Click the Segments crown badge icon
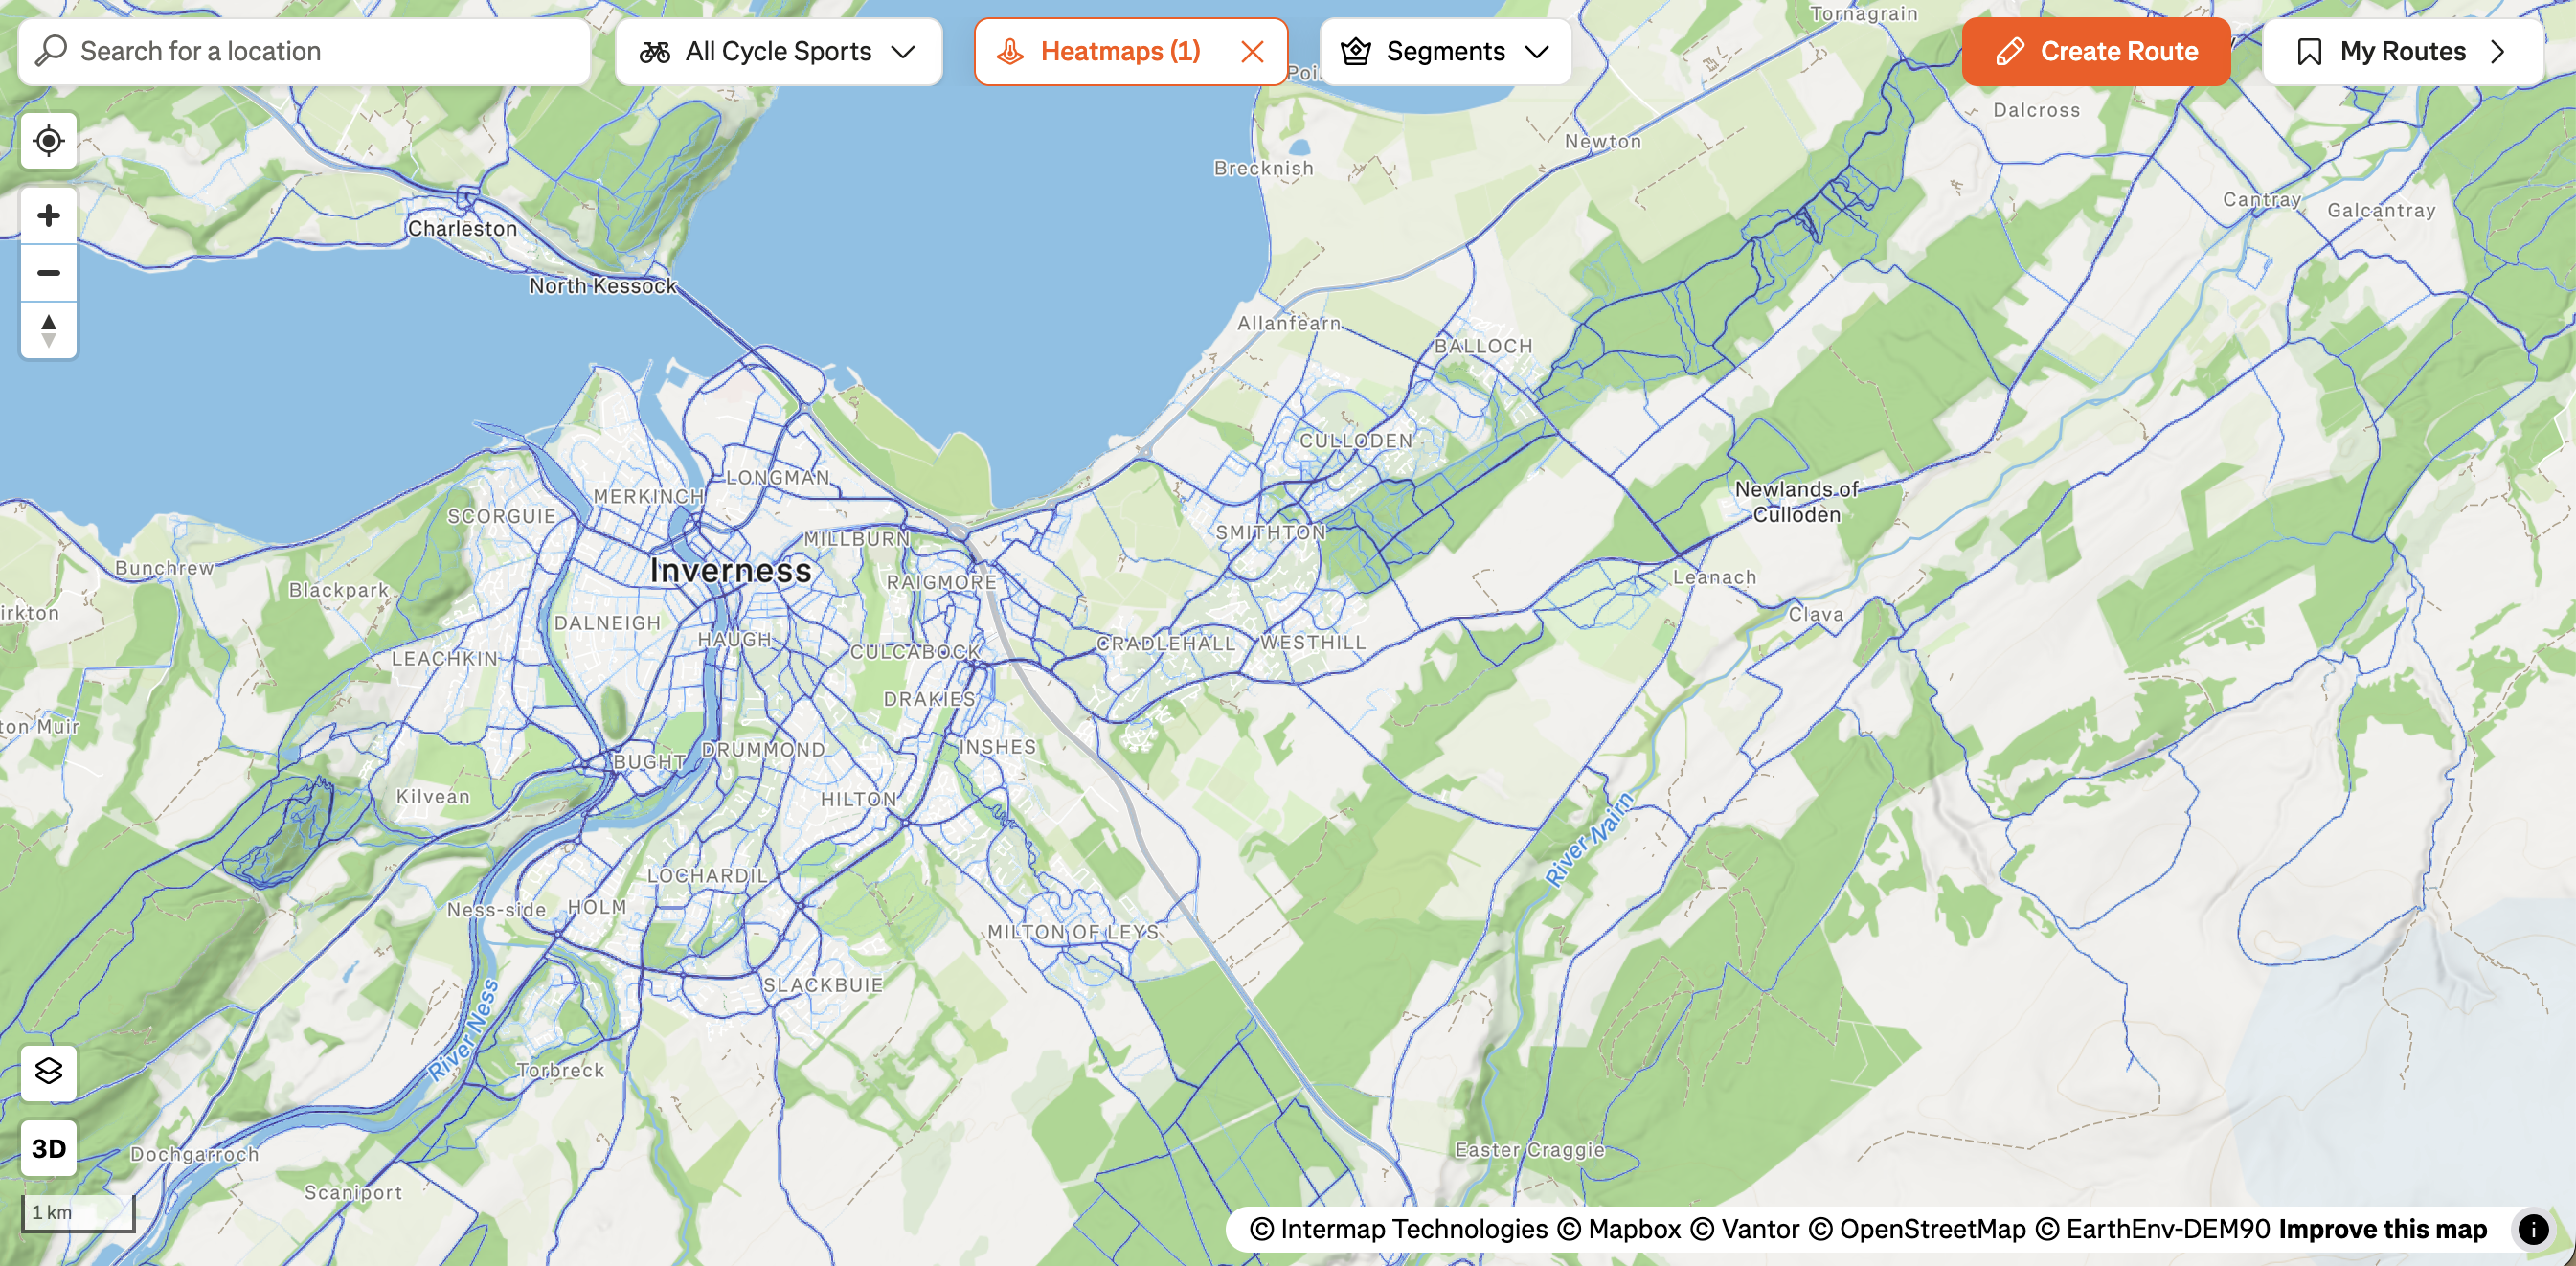This screenshot has height=1266, width=2576. [x=1356, y=51]
